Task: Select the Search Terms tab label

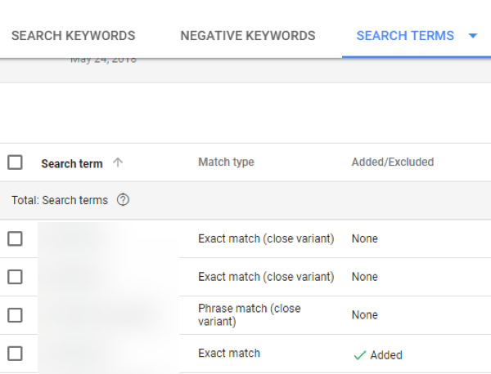Action: click(x=404, y=36)
